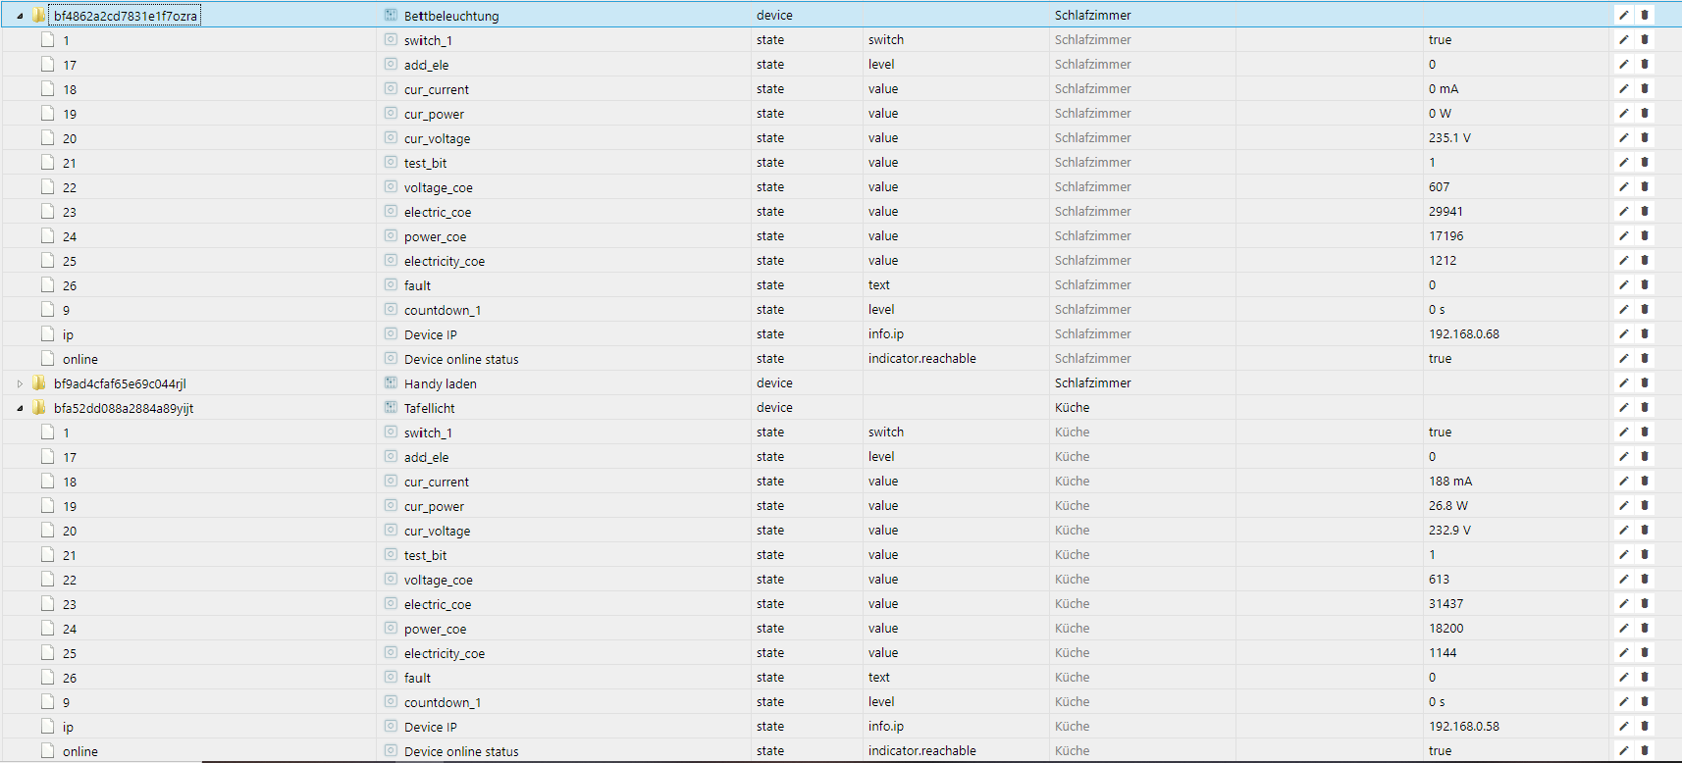Select the bf4862a2cd7831e1f7ozra ID label

[x=126, y=16]
